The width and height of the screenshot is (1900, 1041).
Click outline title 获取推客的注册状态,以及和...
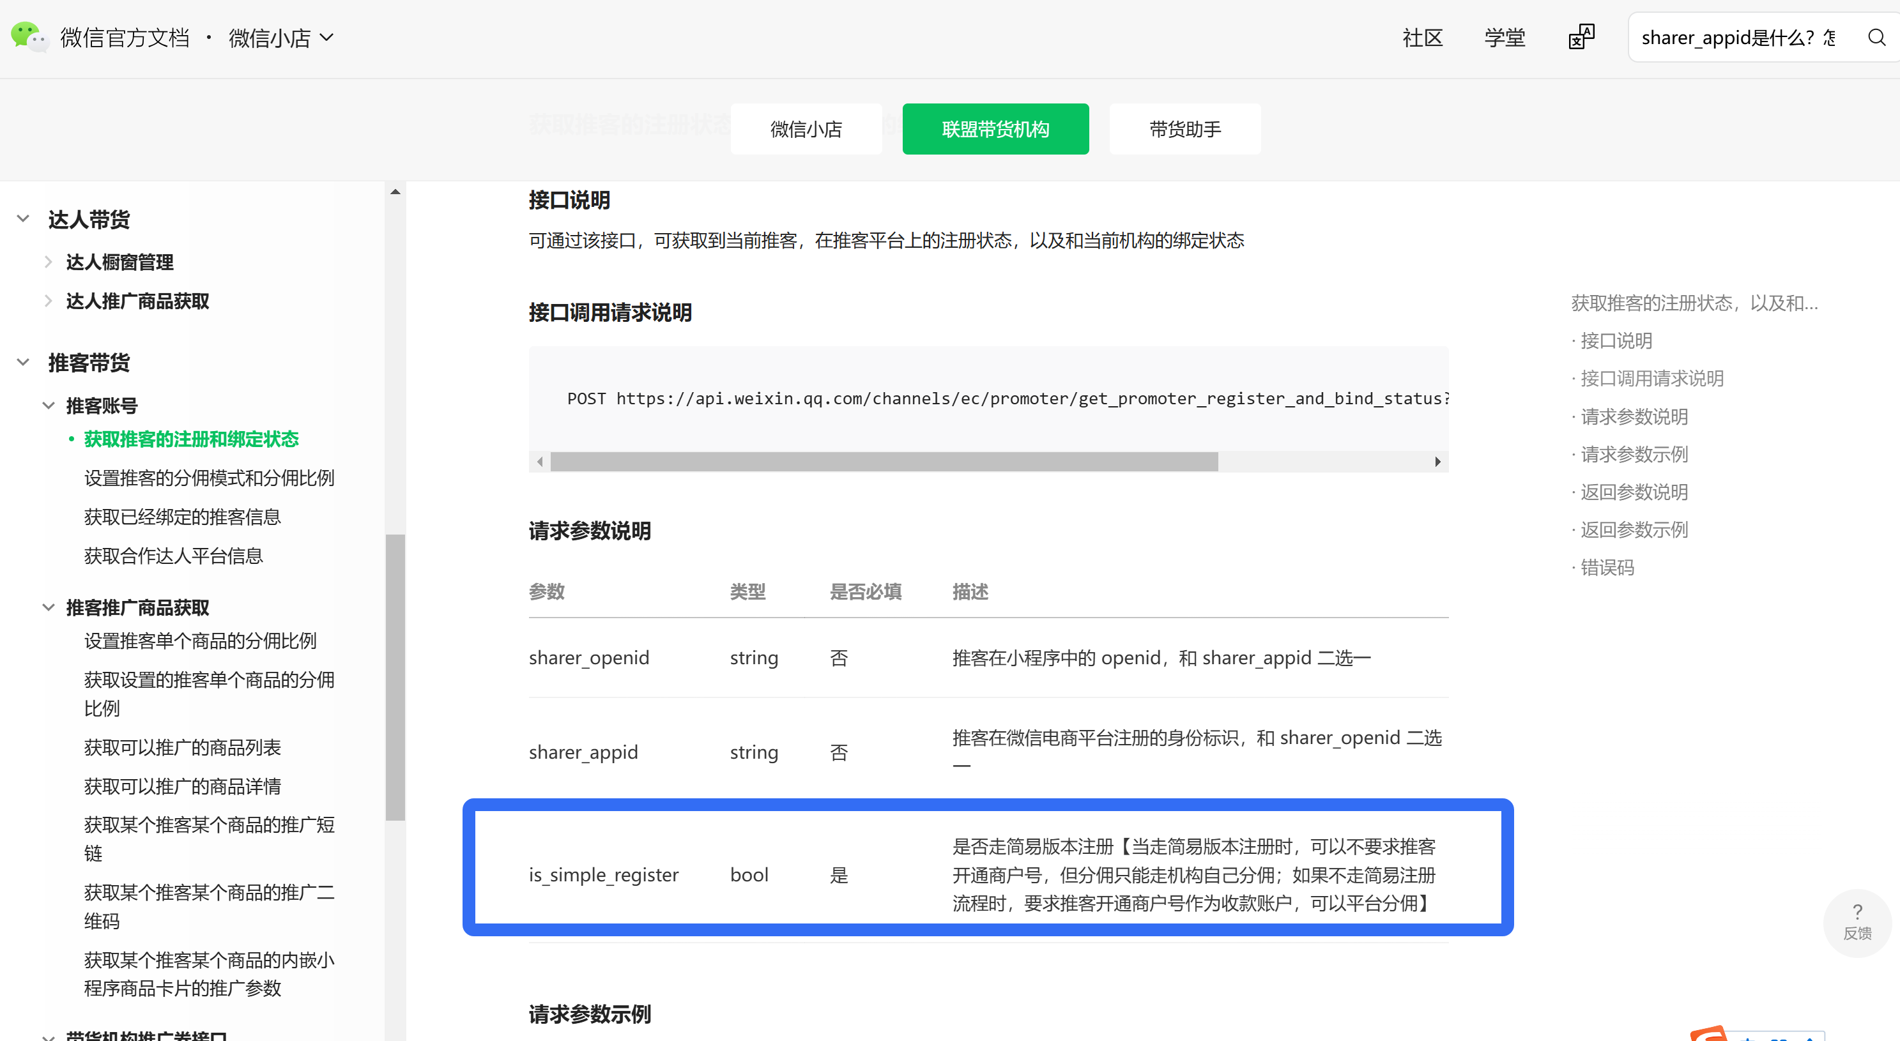click(x=1694, y=303)
